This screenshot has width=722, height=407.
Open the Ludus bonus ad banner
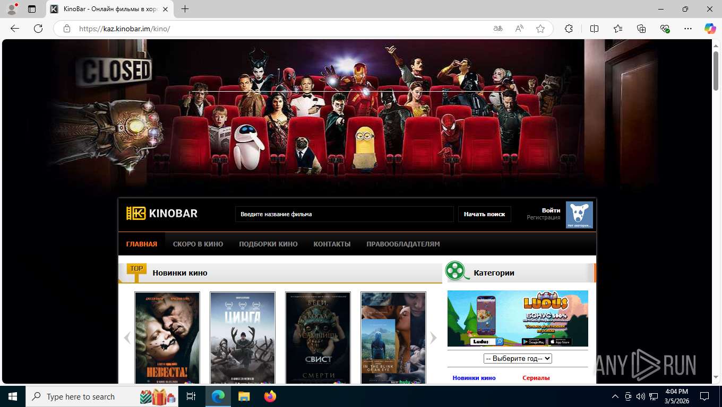[x=518, y=318]
